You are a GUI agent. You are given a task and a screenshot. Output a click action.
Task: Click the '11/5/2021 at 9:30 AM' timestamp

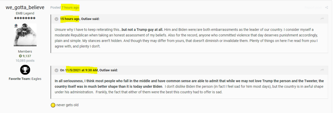81,70
